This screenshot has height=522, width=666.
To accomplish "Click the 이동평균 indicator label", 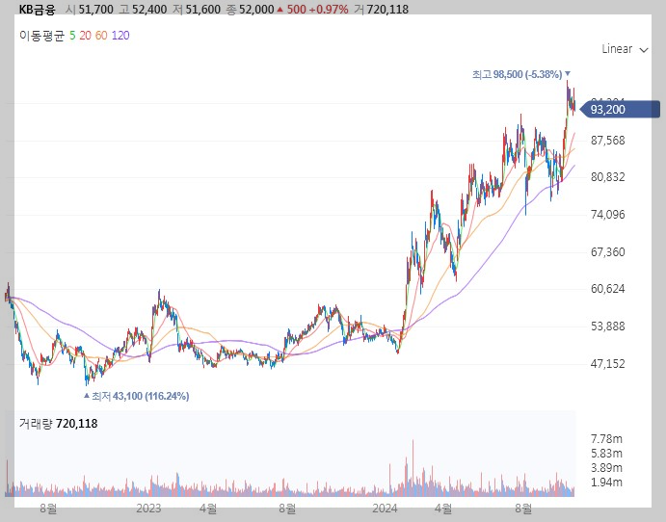I will click(41, 36).
